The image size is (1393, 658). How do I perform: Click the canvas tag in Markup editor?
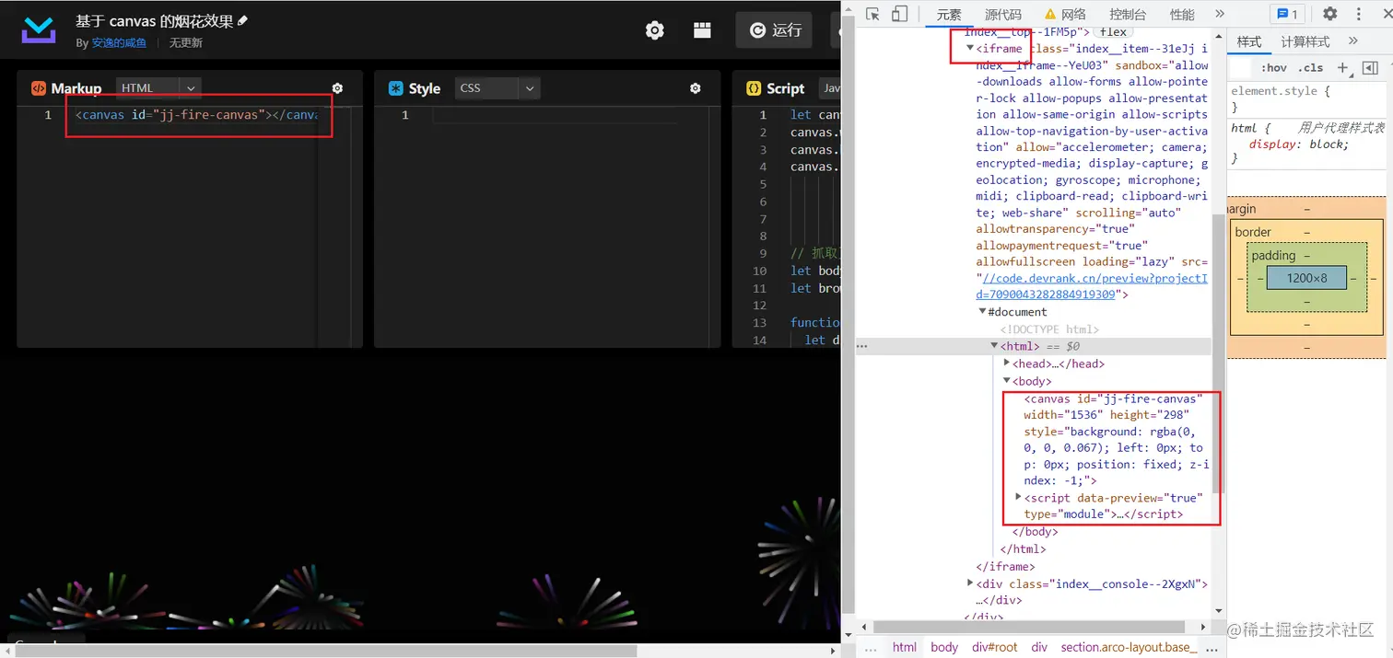pyautogui.click(x=197, y=115)
